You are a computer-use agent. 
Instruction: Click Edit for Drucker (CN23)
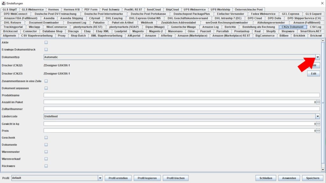(314, 74)
